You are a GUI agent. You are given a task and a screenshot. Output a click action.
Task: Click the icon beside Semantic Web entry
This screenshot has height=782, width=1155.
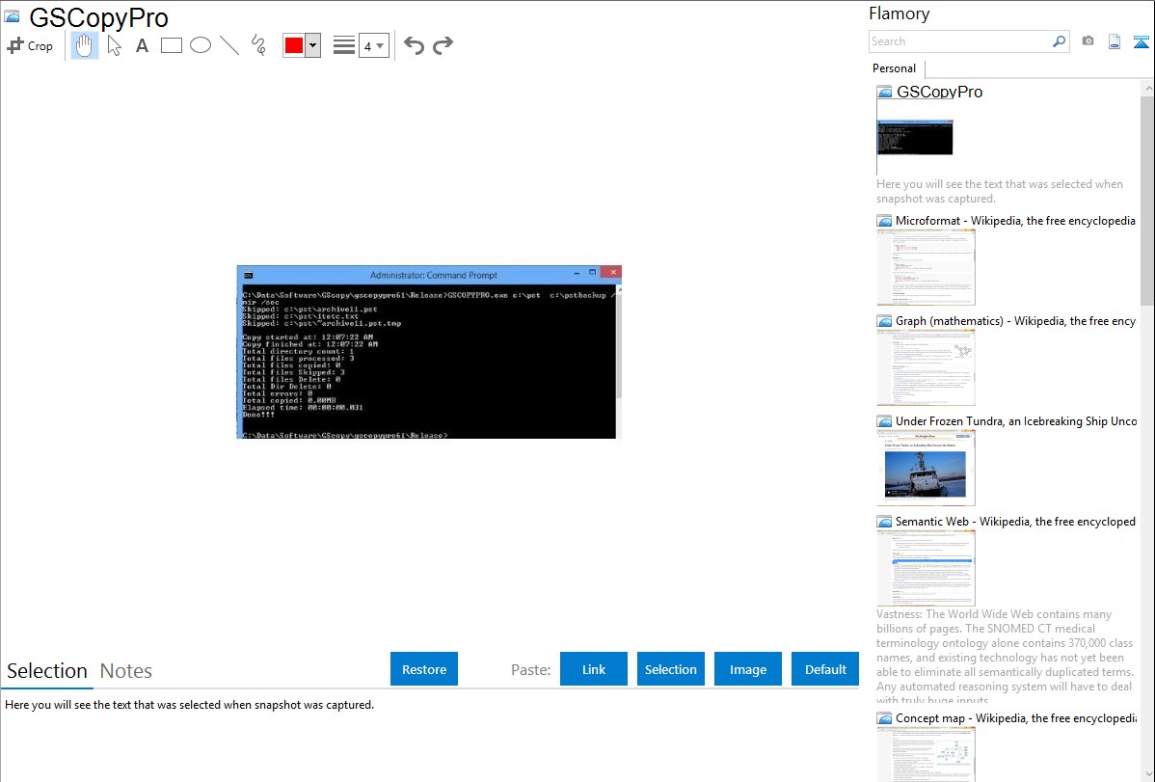(885, 522)
